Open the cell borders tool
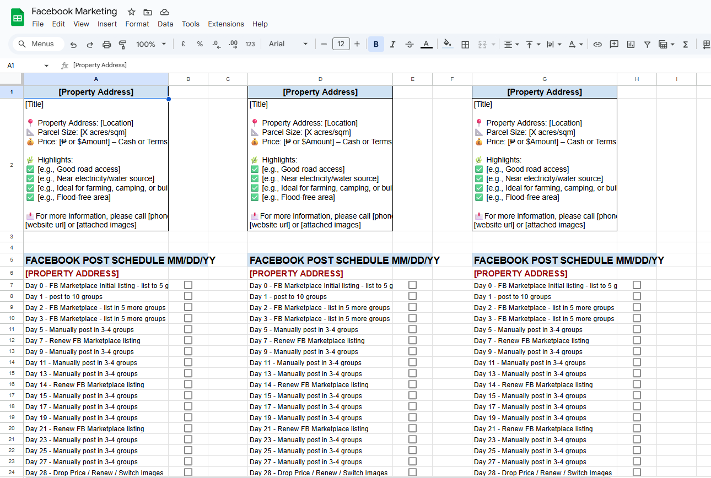Viewport: 711px width, 478px height. coord(465,44)
